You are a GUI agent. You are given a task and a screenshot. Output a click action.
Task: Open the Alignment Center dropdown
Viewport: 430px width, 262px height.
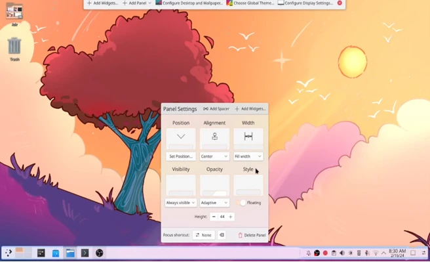214,156
